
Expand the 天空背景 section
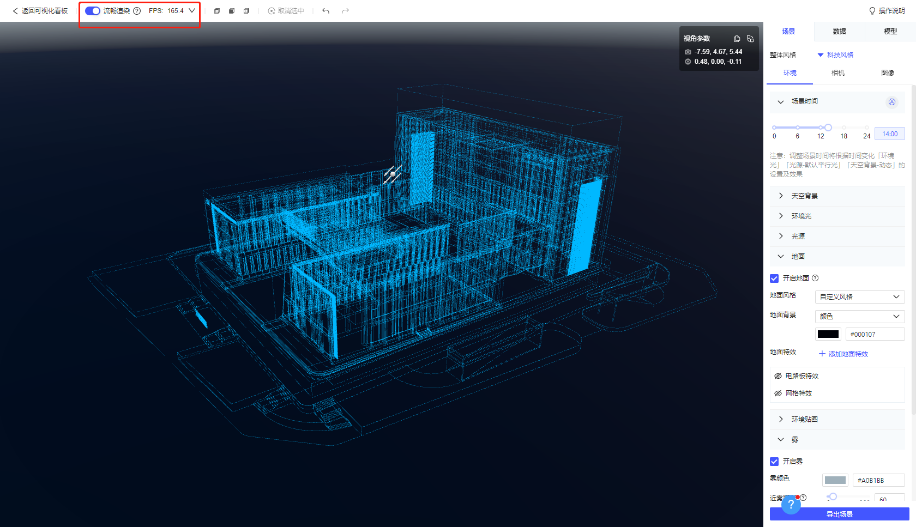pos(804,196)
